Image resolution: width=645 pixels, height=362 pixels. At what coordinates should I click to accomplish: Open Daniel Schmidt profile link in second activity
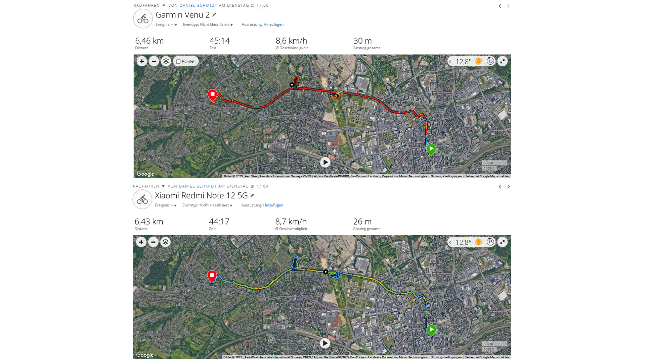point(198,186)
